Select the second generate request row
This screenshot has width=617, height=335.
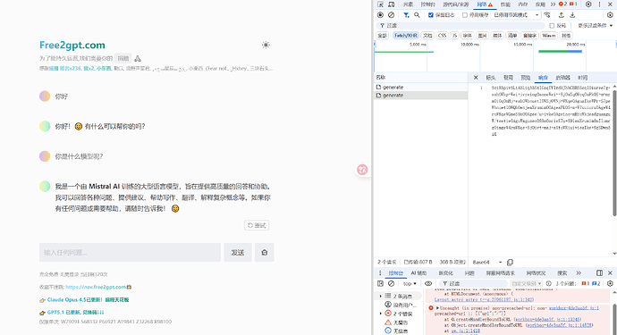tap(420, 96)
